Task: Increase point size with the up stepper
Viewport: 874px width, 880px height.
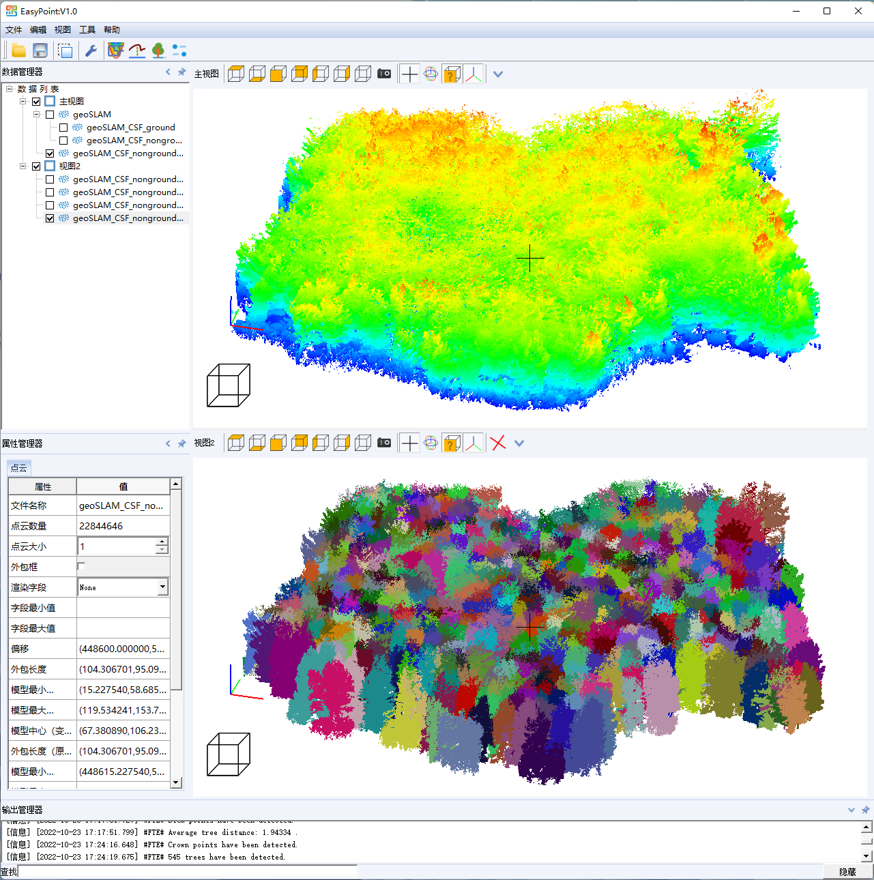Action: (x=162, y=542)
